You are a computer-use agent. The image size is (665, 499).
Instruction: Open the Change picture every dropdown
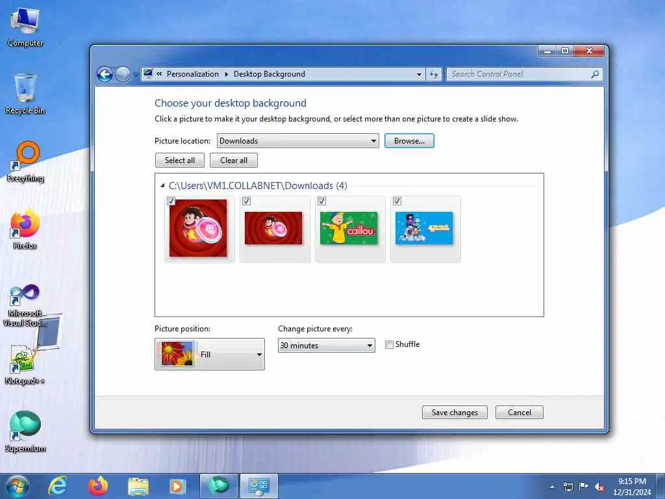point(326,346)
